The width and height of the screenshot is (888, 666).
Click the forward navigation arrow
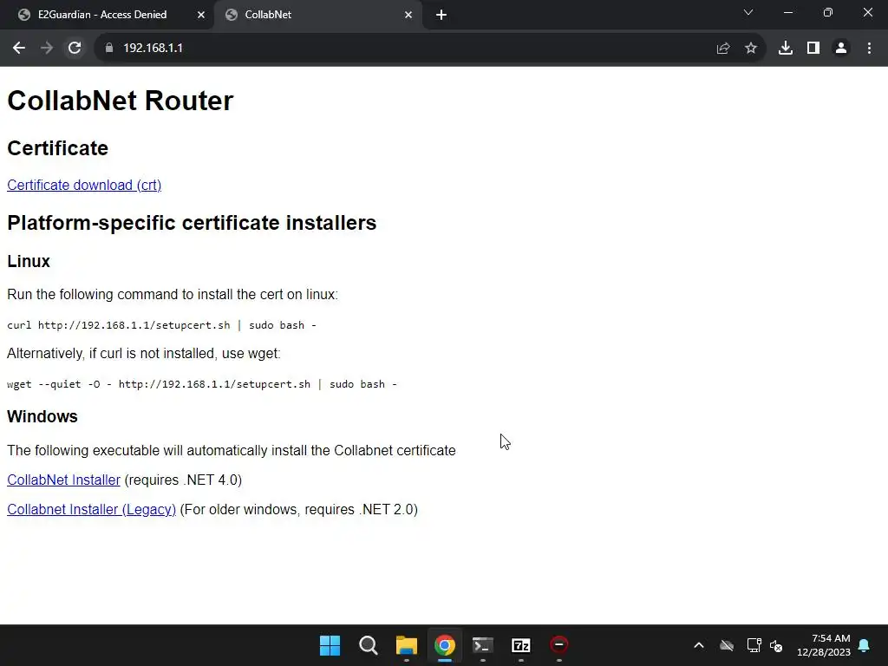[47, 49]
